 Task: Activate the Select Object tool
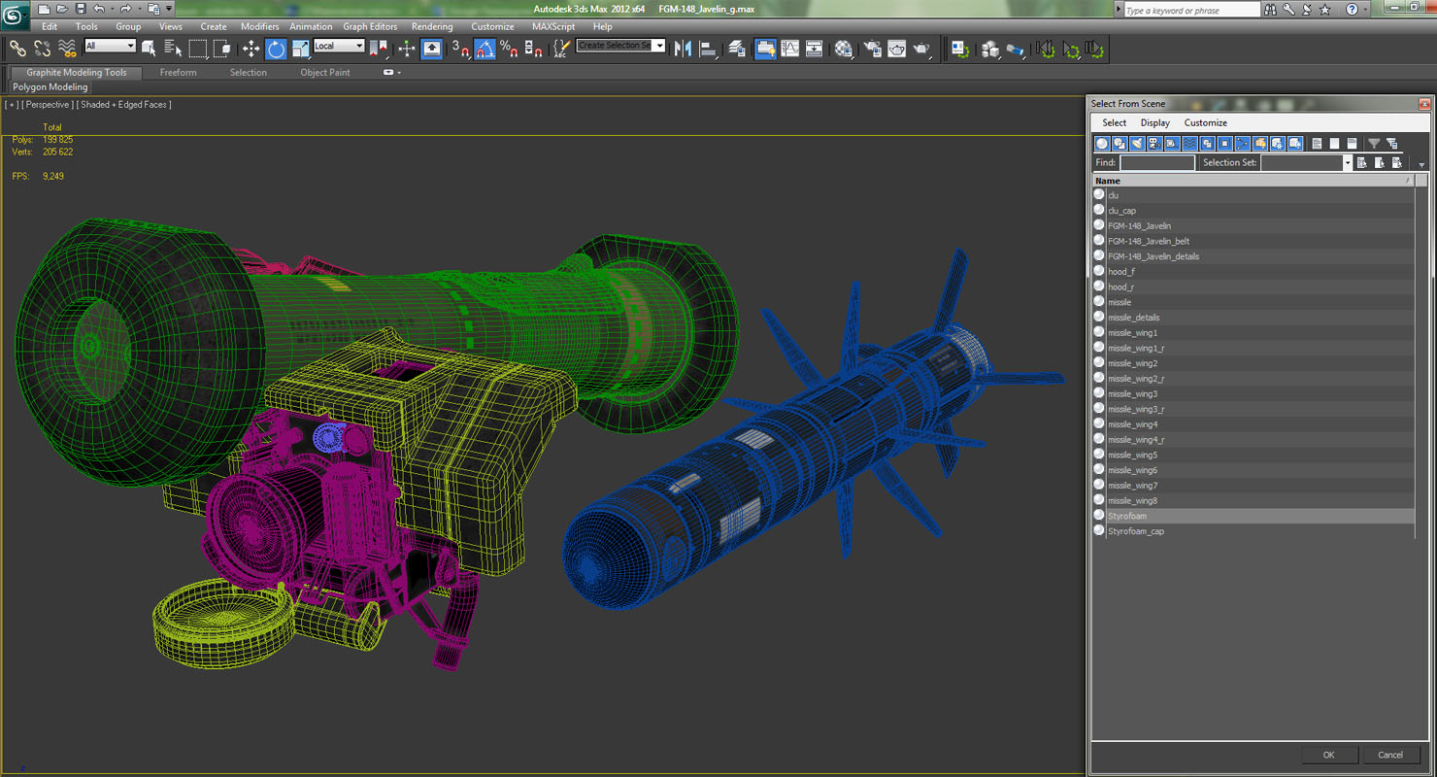[149, 48]
